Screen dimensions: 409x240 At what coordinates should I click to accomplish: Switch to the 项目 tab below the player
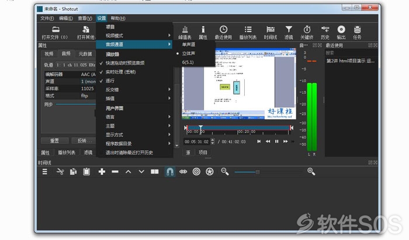[x=203, y=153]
